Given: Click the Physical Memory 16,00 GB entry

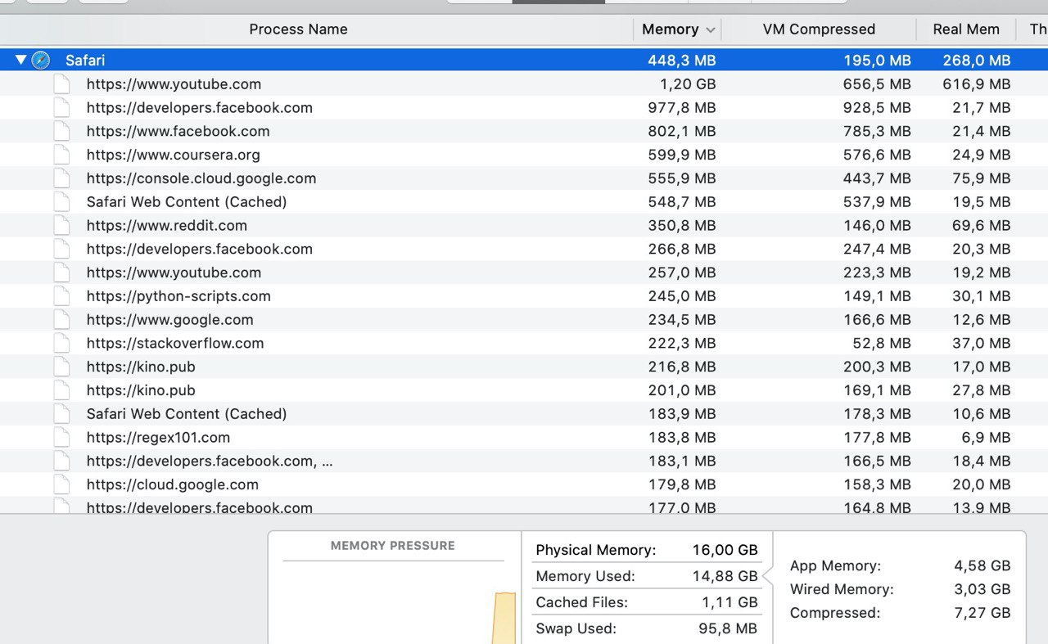Looking at the screenshot, I should 647,550.
